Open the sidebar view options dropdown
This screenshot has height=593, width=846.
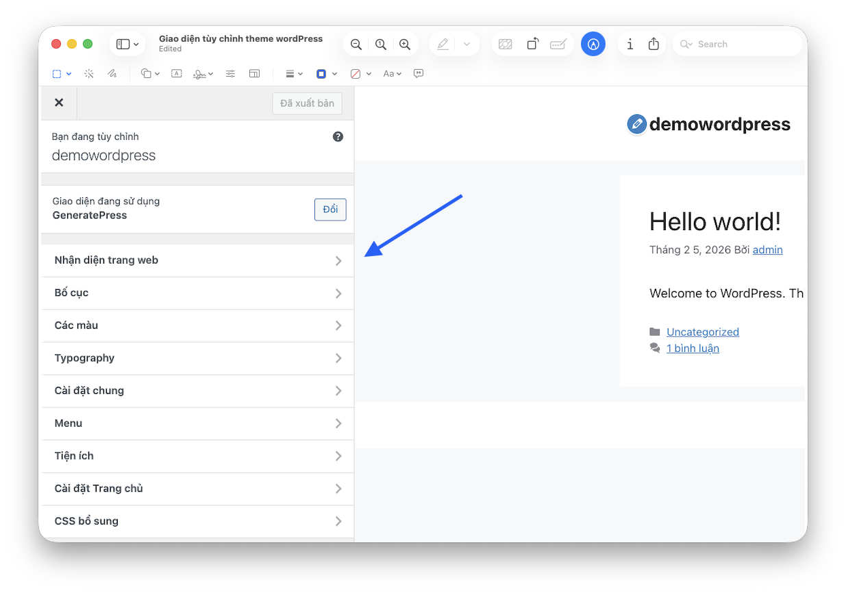coord(127,45)
